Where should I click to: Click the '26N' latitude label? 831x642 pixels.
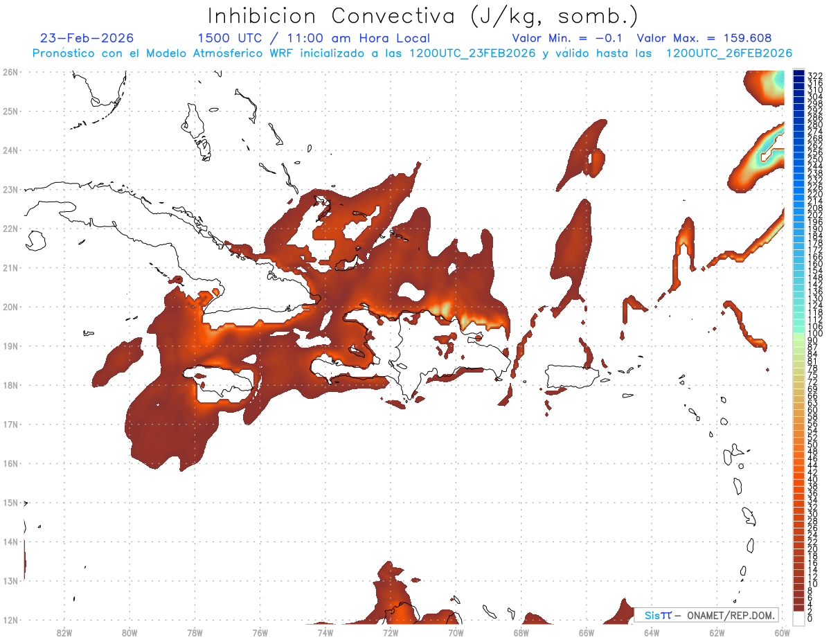10,72
